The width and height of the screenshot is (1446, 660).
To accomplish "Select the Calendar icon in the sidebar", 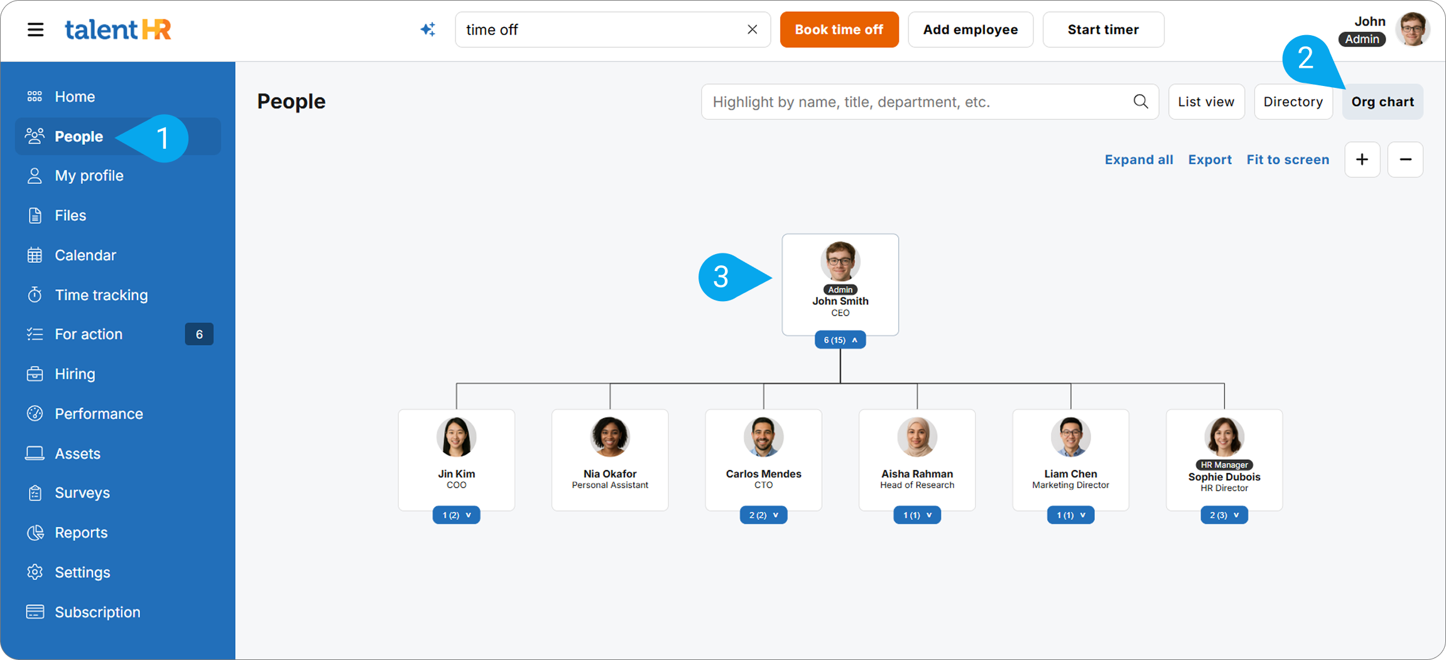I will (x=35, y=255).
